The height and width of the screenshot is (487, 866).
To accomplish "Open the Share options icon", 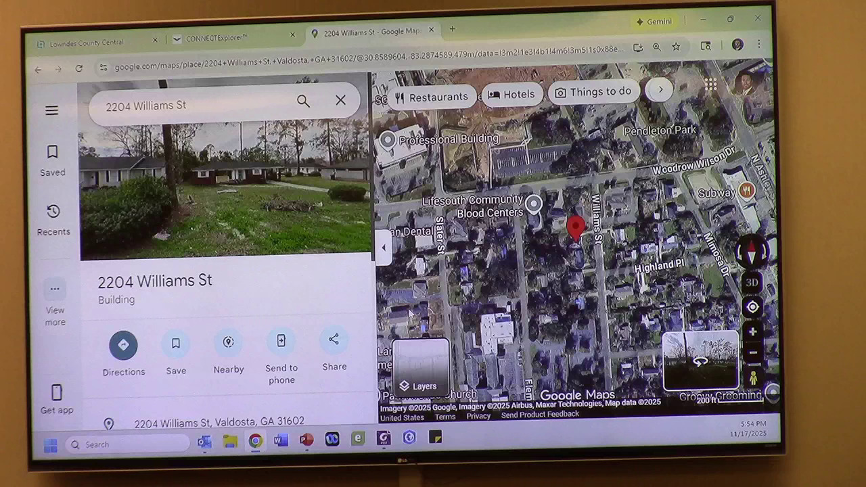I will click(x=334, y=340).
